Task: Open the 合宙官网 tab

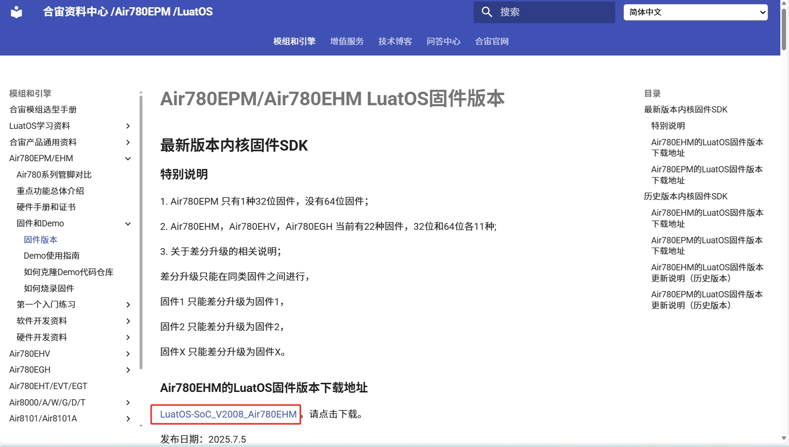Action: point(492,42)
